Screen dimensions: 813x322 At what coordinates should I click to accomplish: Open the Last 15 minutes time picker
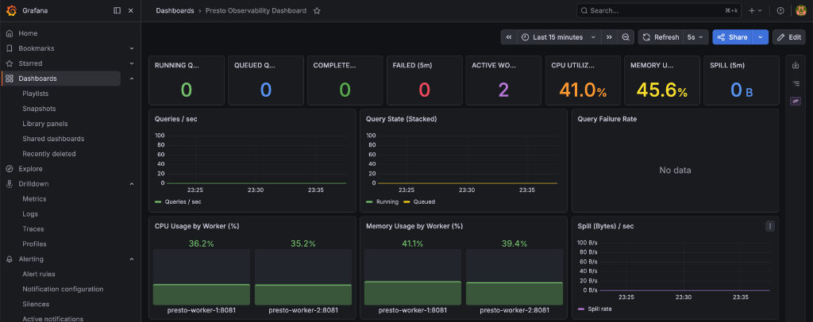point(558,37)
